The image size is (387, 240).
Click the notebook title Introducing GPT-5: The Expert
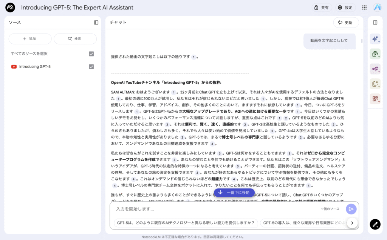pos(77,8)
